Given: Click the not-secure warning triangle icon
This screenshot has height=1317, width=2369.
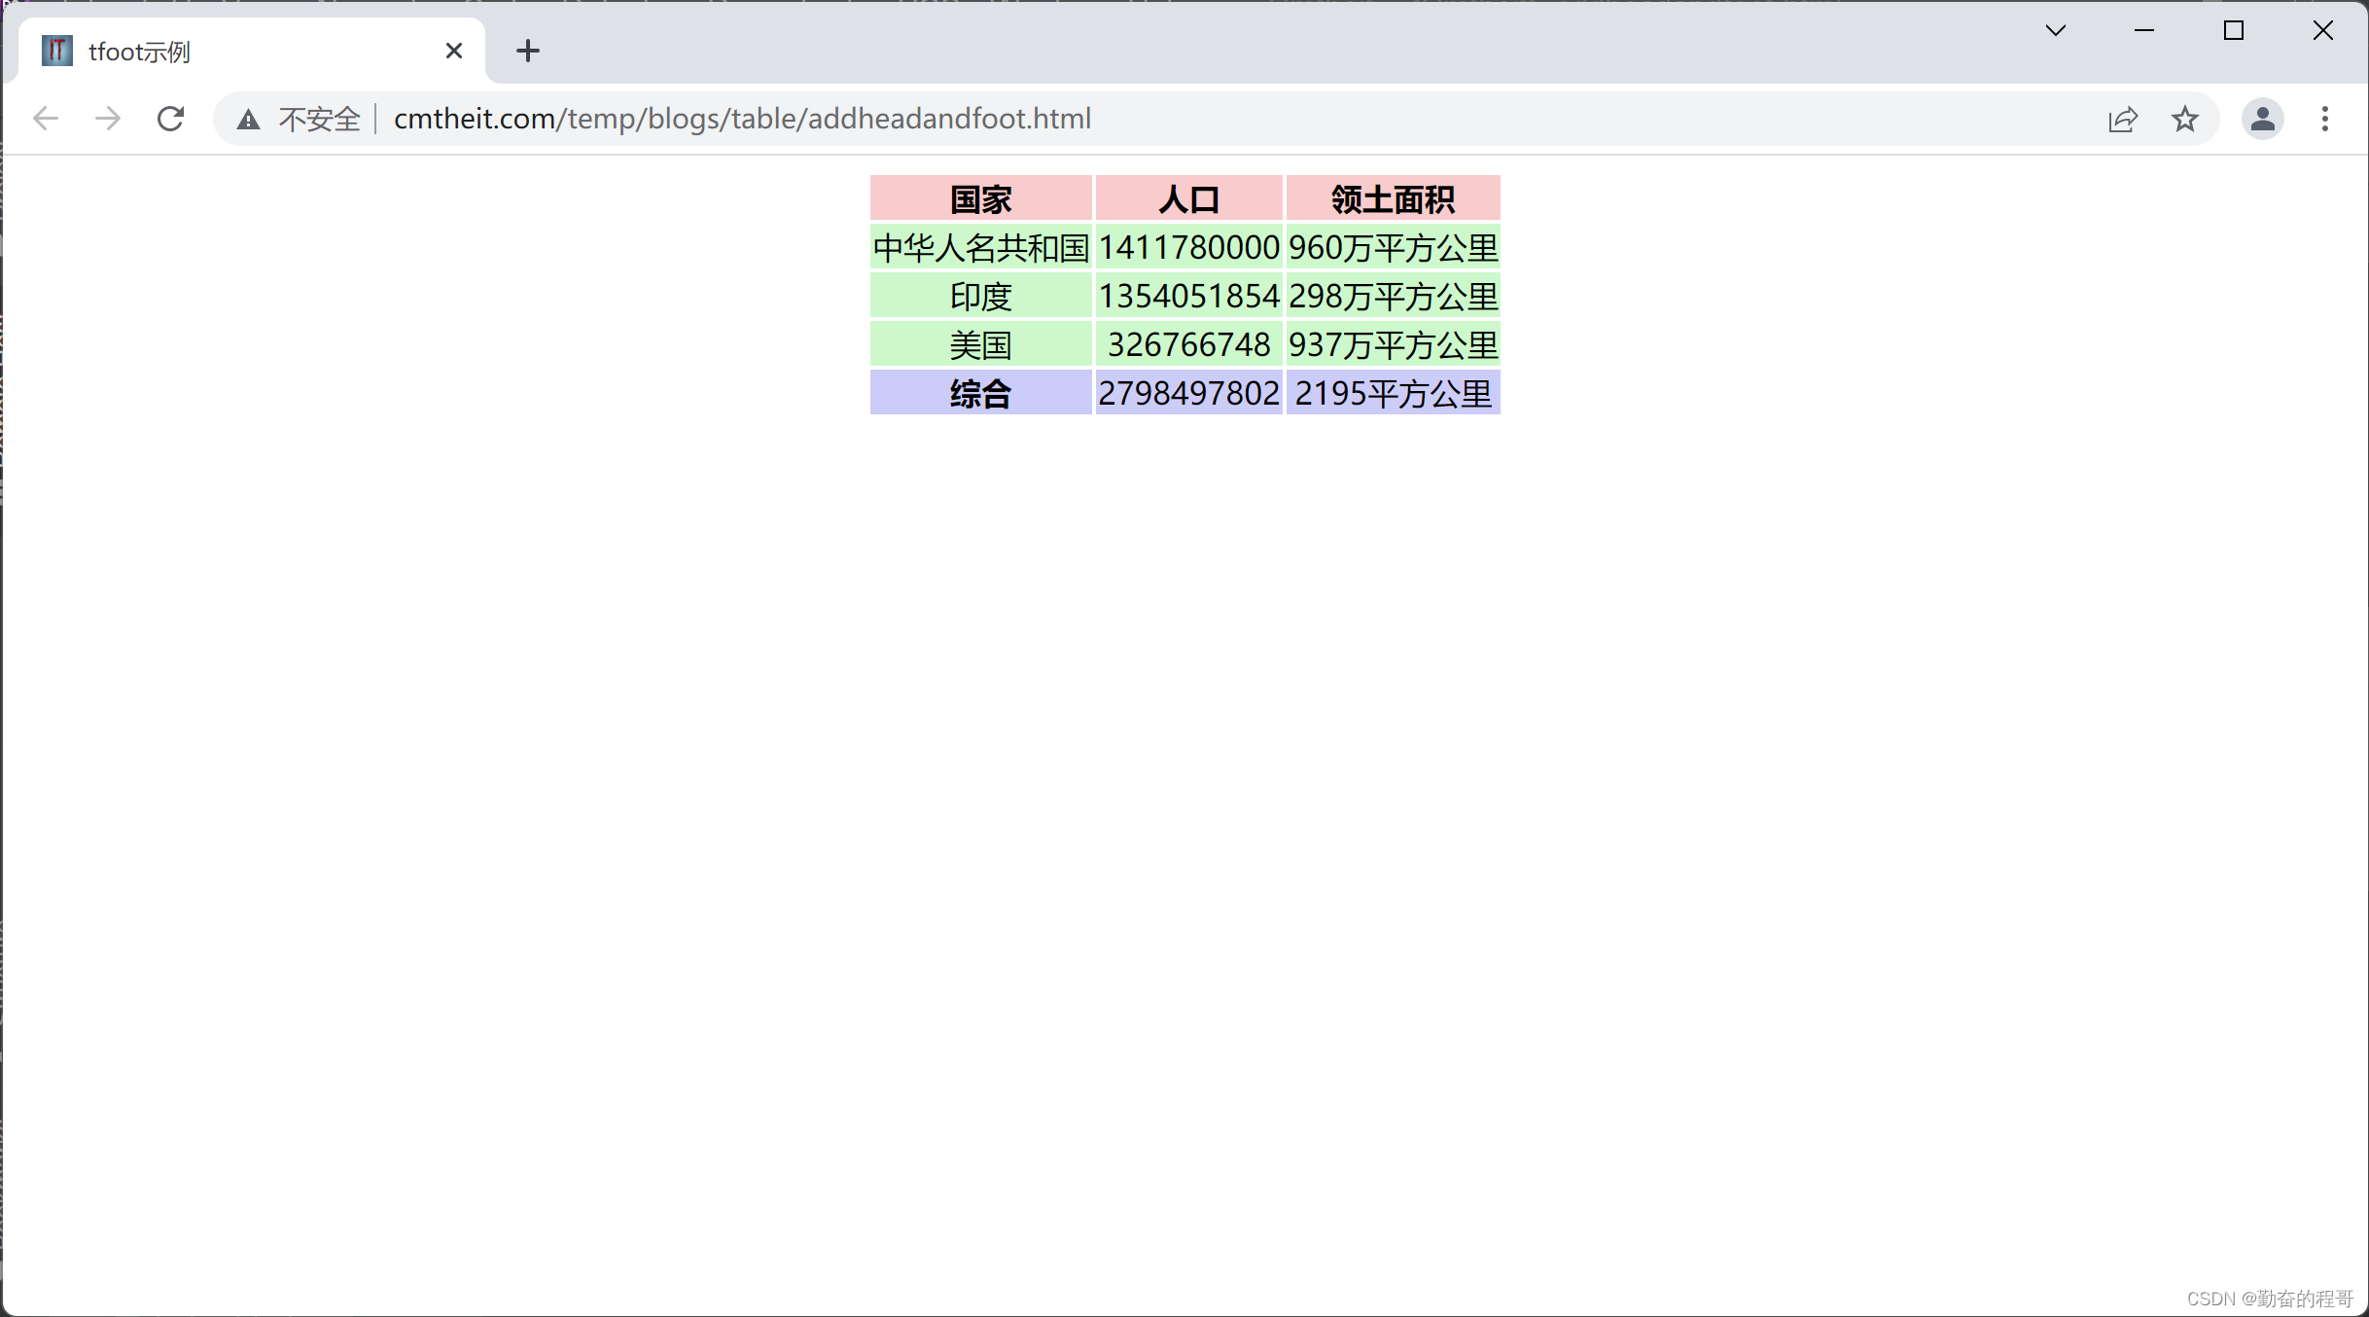Looking at the screenshot, I should pyautogui.click(x=249, y=120).
